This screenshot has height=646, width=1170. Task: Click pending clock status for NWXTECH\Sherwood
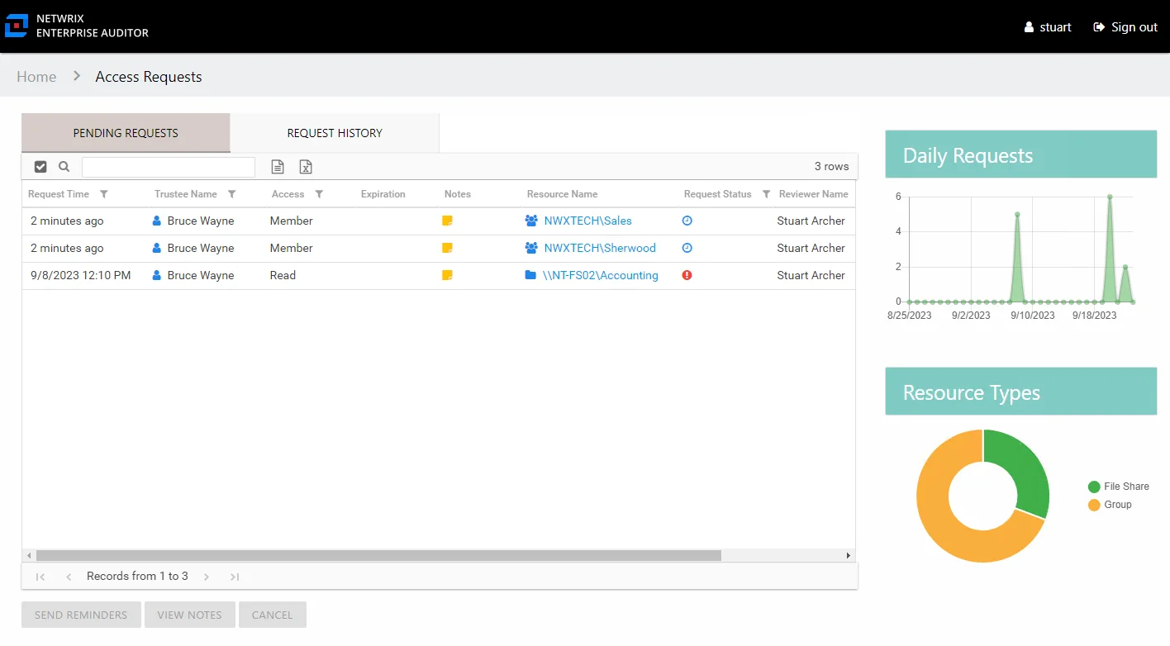[x=687, y=248]
